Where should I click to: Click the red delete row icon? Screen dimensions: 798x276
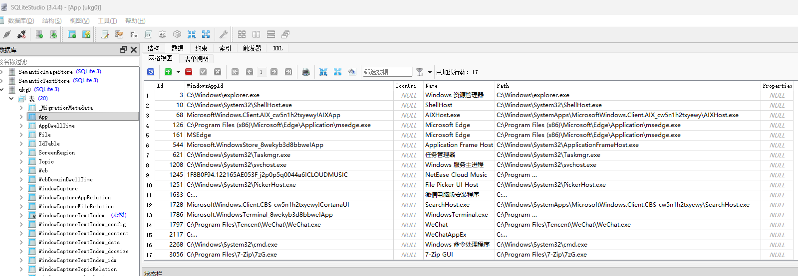point(189,72)
